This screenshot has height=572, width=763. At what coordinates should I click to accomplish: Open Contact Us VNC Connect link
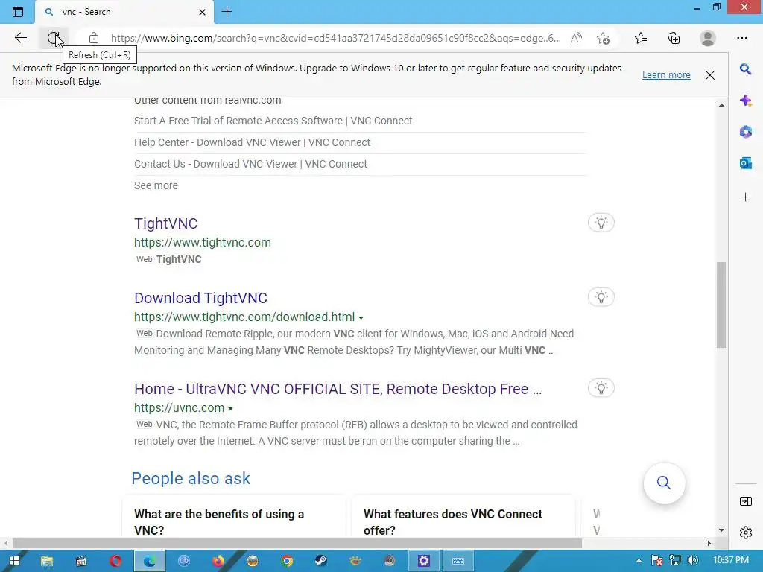pyautogui.click(x=250, y=164)
